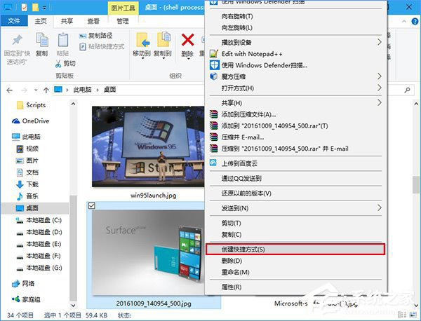421x321 pixels.
Task: Click the Paste clipboard icon
Action: (x=63, y=40)
